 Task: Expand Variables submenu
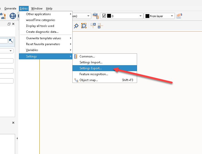pos(46,50)
